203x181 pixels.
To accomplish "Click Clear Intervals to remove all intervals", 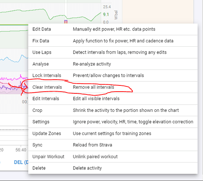I will click(x=113, y=87).
